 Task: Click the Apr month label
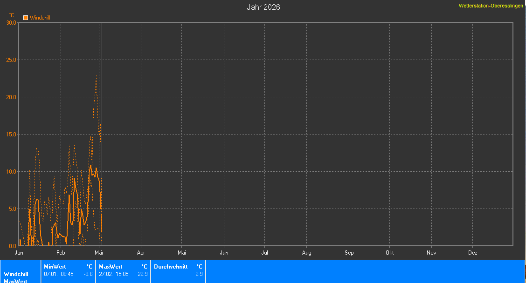(x=141, y=253)
